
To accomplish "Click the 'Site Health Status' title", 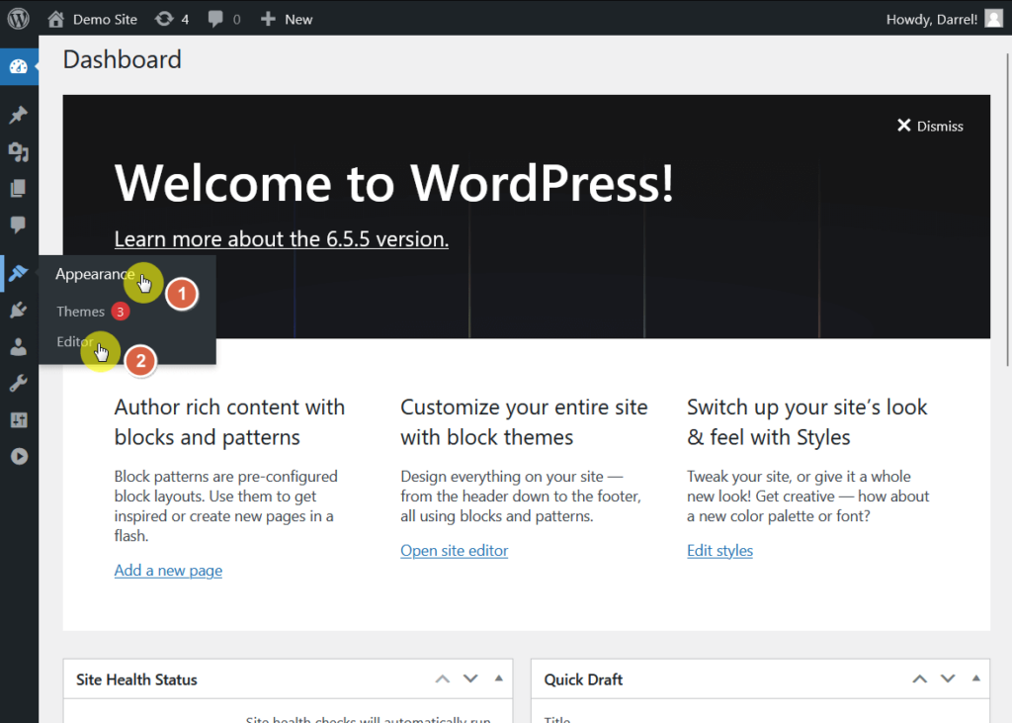I will [x=136, y=679].
